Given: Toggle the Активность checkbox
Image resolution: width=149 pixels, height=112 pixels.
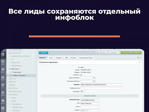Looking at the screenshot, I should (x=81, y=75).
